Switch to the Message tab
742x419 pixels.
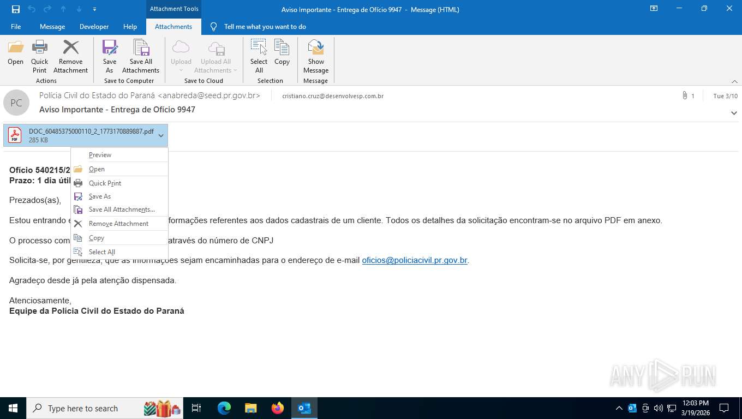click(52, 27)
